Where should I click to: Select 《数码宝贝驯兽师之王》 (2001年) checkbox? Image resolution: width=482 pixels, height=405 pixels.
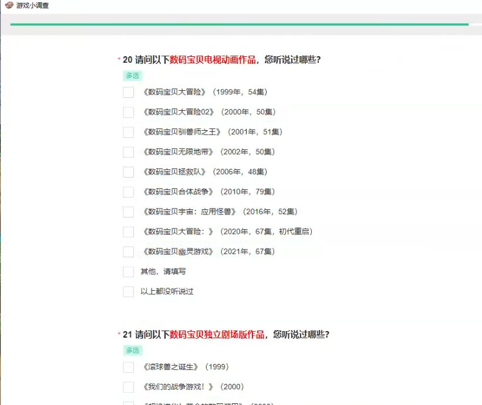(128, 132)
